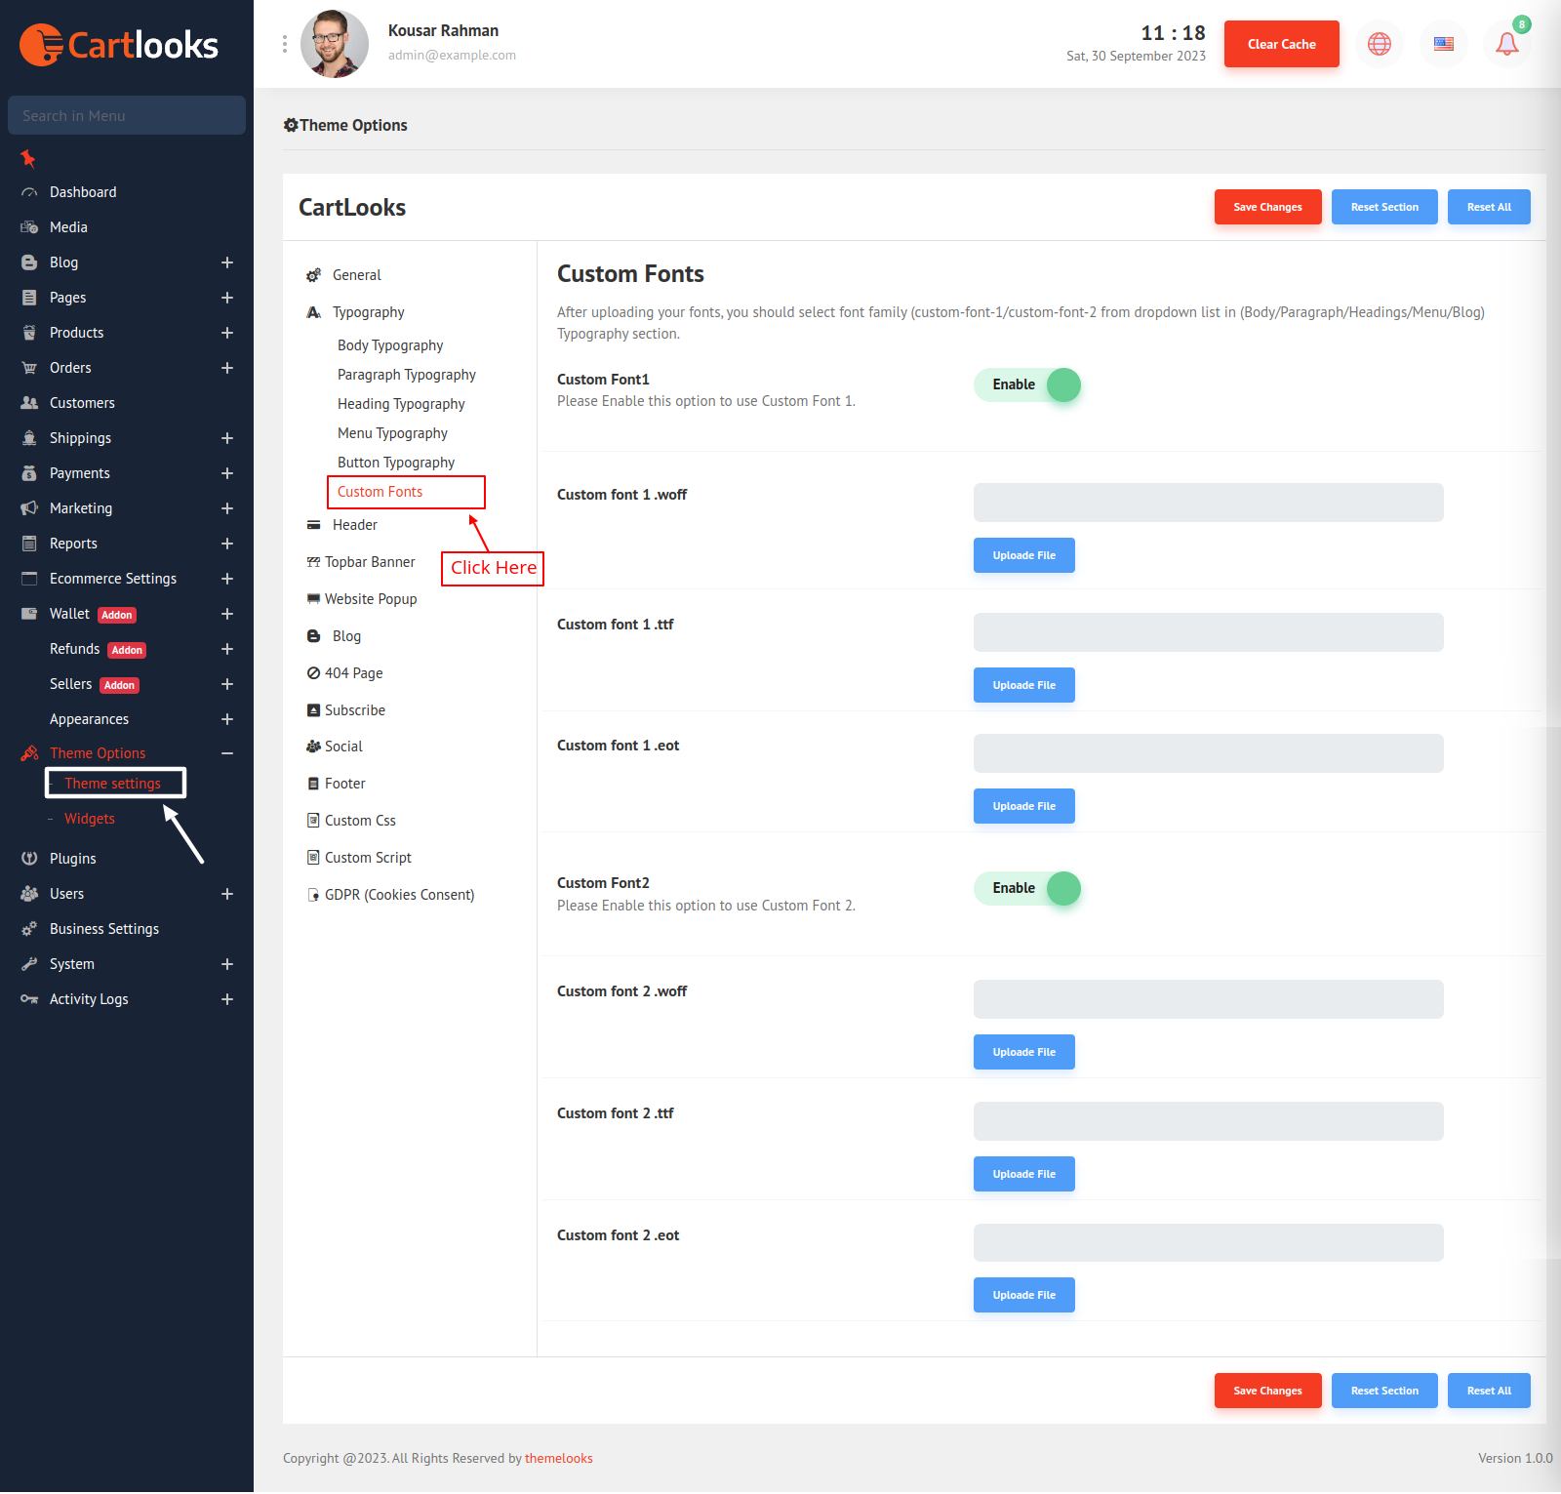Click the themelooks footer link
Image resolution: width=1561 pixels, height=1494 pixels.
coord(558,1458)
